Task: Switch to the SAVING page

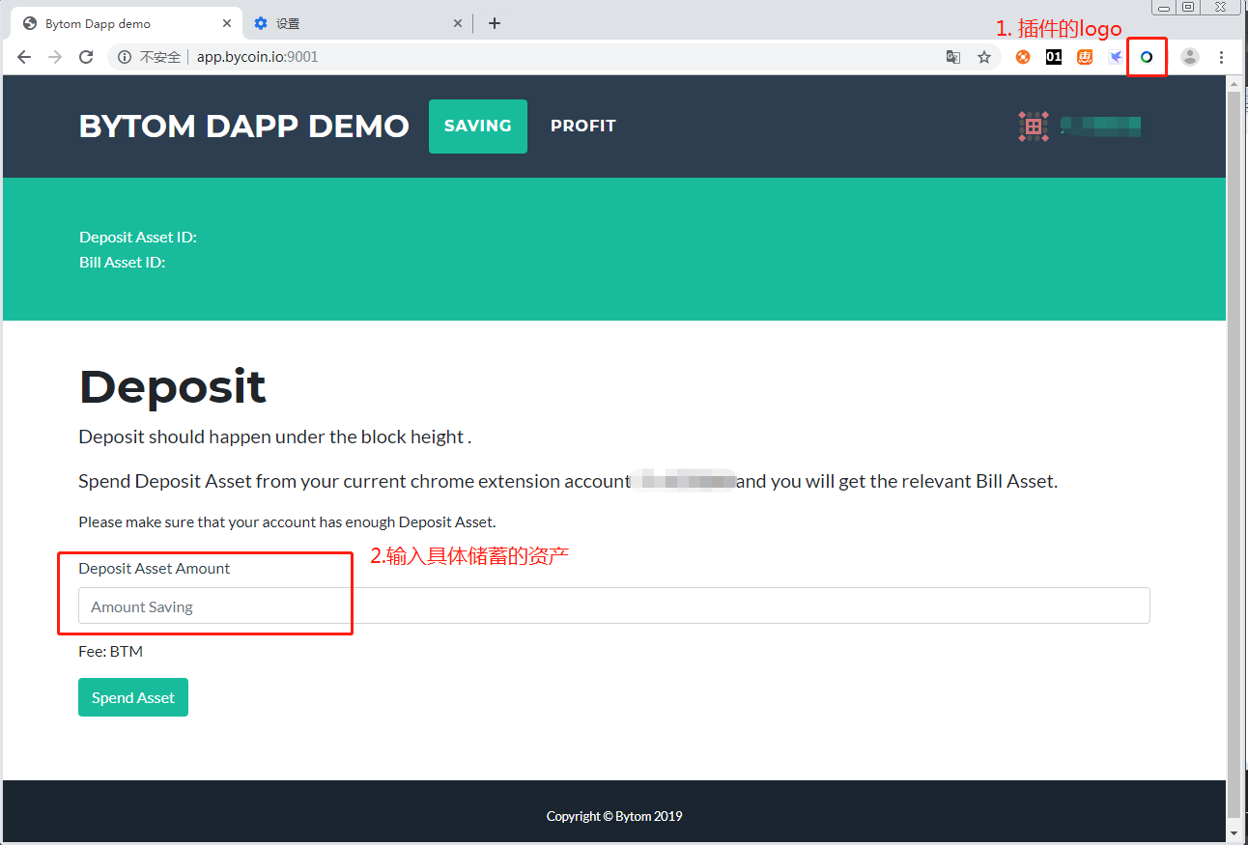Action: pos(478,127)
